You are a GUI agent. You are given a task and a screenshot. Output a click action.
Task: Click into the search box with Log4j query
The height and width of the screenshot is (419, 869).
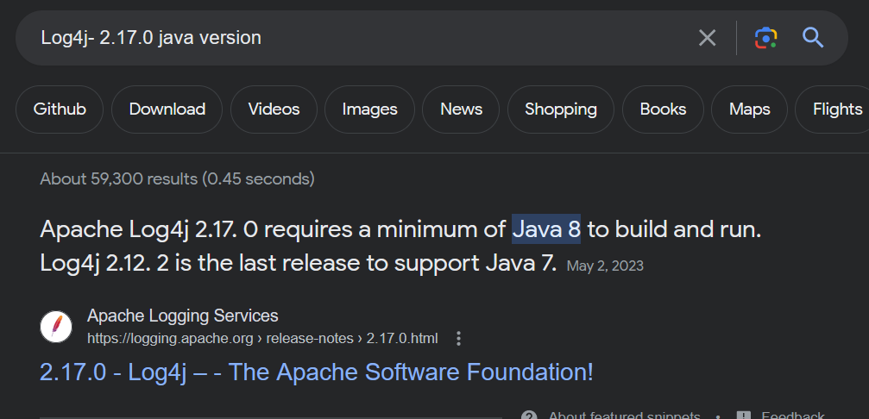click(345, 38)
